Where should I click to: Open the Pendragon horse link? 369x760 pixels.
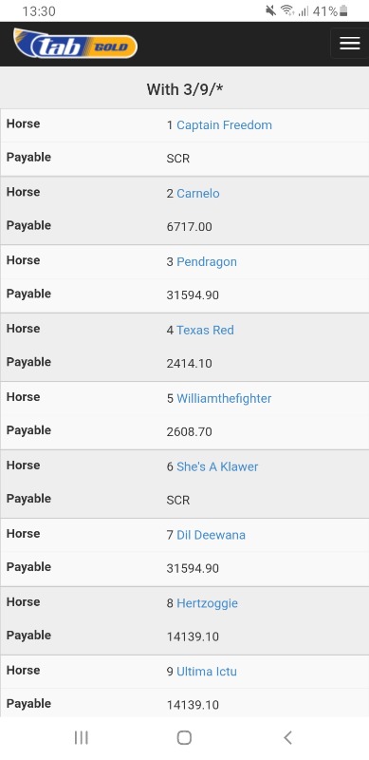coord(207,262)
